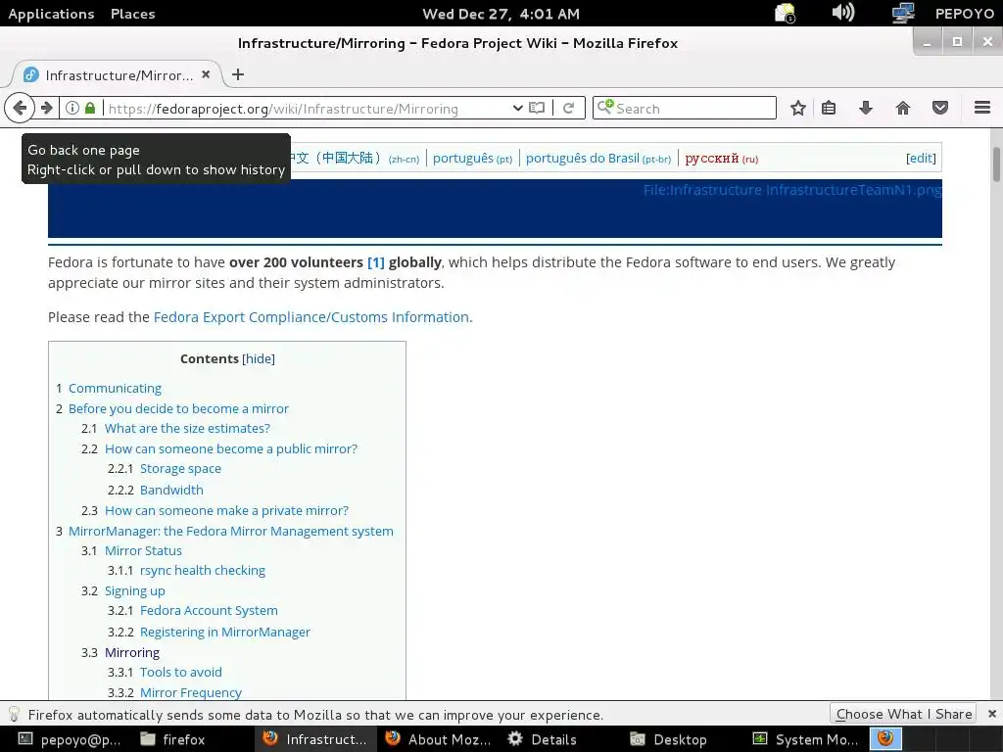The width and height of the screenshot is (1003, 752).
Task: Collapse contents with the hide toggle
Action: coord(259,358)
